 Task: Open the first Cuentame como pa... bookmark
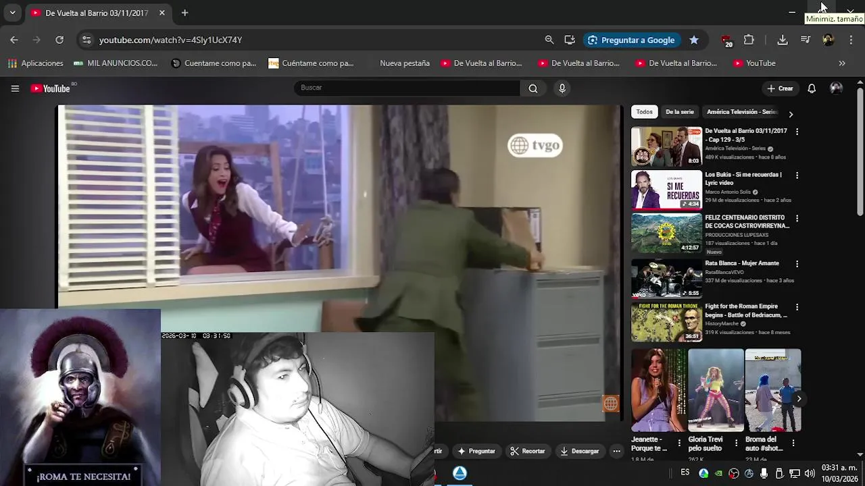pos(214,63)
